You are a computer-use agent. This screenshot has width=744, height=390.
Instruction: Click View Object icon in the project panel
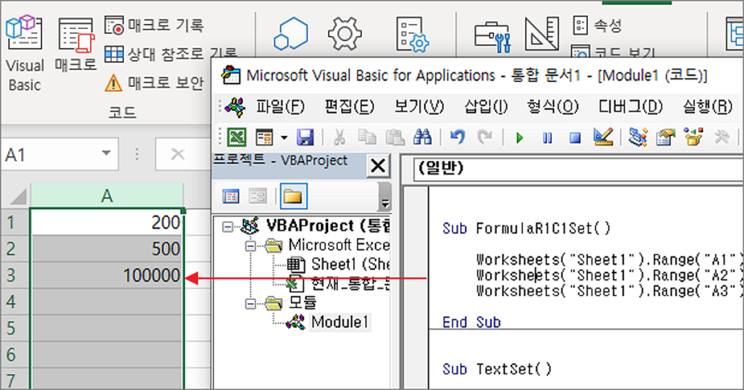[x=258, y=196]
